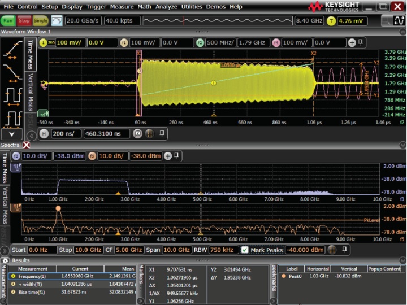Open the Control menu
407x305 pixels.
[x=27, y=7]
